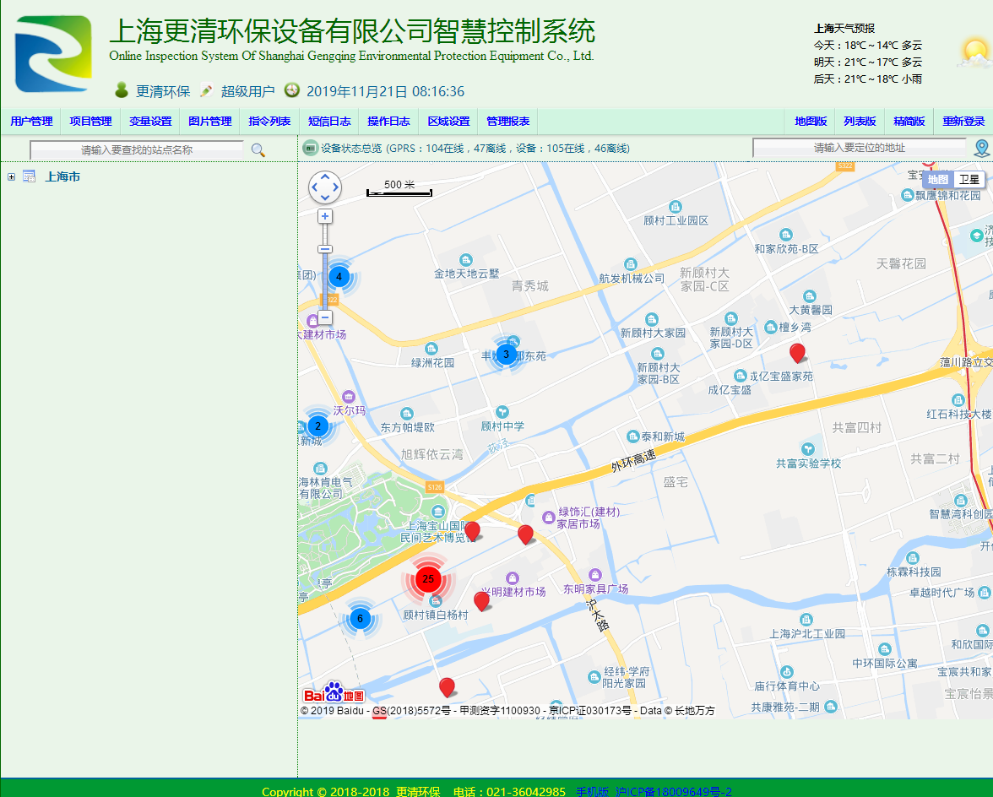
Task: Click the map pan navigation control
Action: click(x=325, y=187)
